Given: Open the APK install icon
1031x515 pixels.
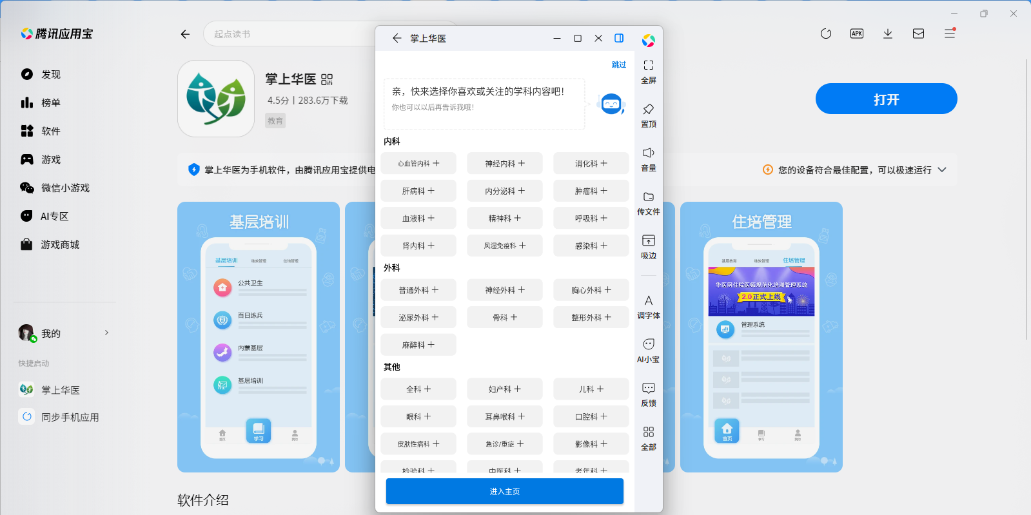Looking at the screenshot, I should pyautogui.click(x=856, y=34).
